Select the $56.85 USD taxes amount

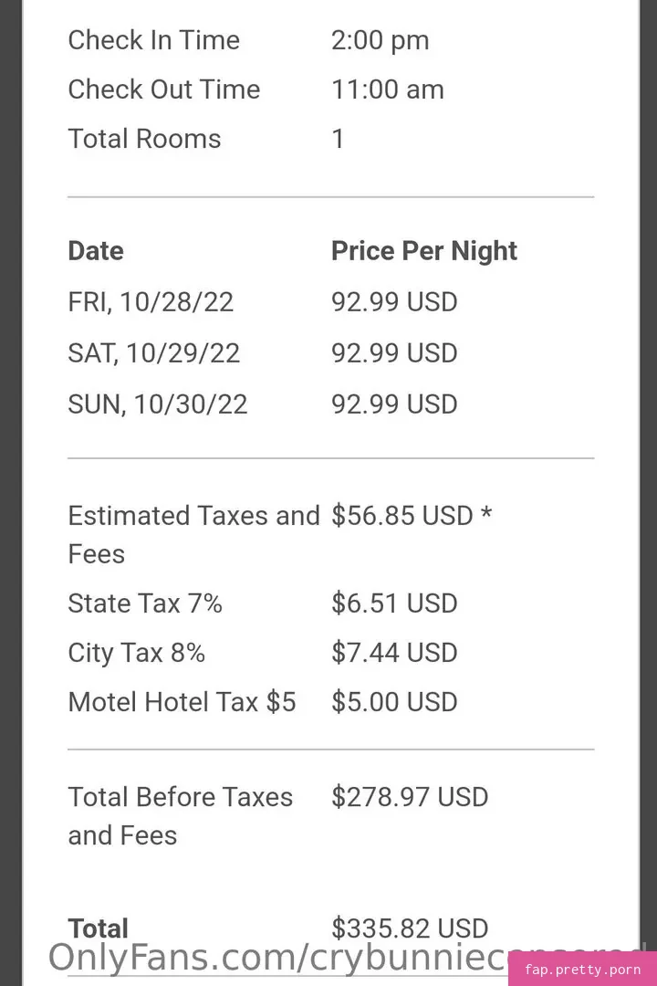412,516
